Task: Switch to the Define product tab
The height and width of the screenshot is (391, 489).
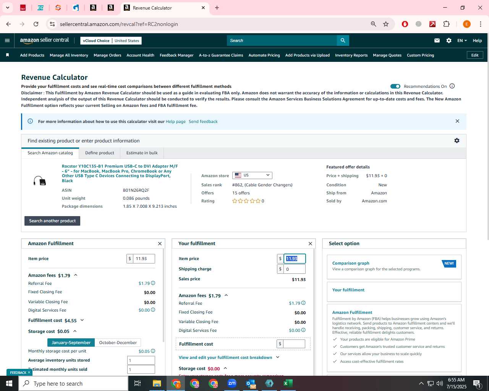Action: [99, 153]
